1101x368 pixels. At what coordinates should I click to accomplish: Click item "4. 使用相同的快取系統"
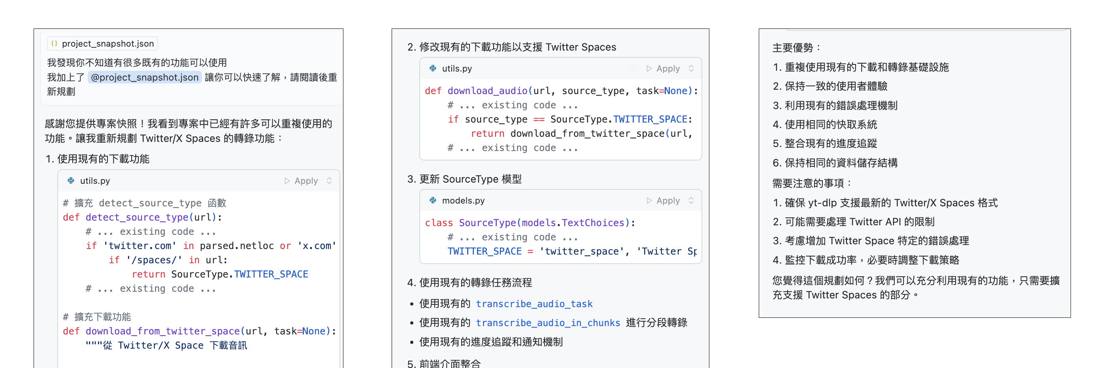point(825,125)
